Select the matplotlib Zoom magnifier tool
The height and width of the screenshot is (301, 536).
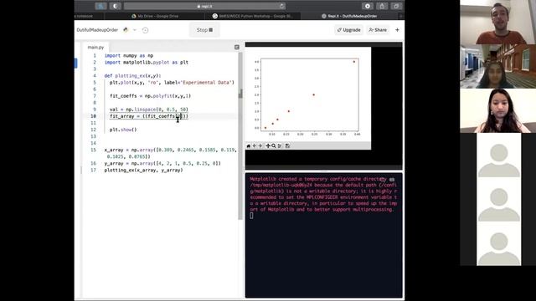pyautogui.click(x=274, y=145)
